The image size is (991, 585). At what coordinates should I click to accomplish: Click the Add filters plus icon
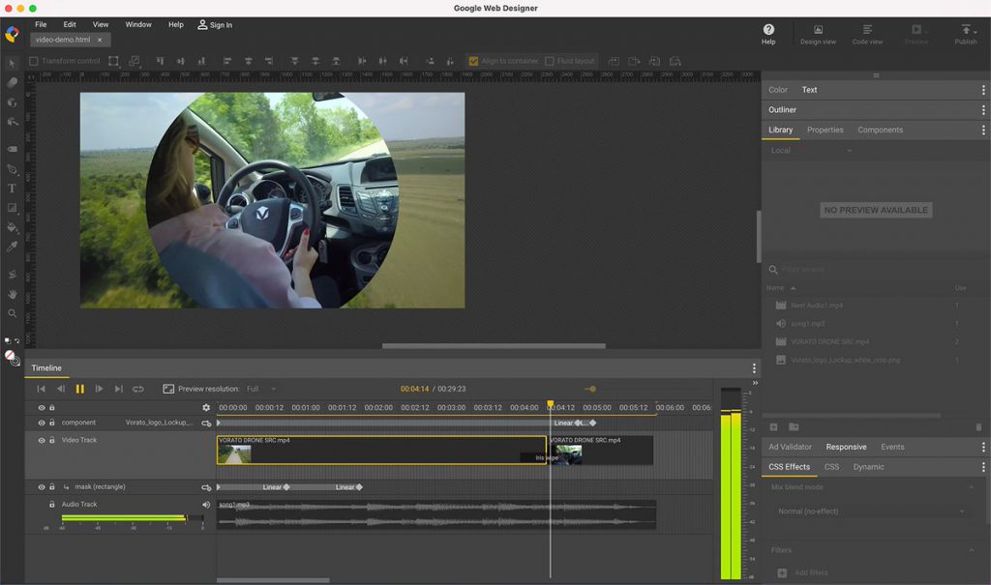pyautogui.click(x=782, y=572)
